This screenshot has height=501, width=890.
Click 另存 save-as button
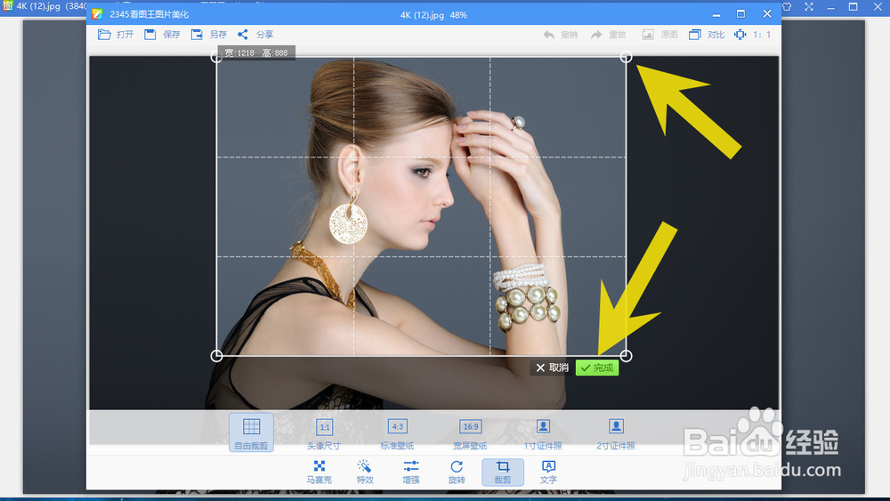tap(208, 35)
